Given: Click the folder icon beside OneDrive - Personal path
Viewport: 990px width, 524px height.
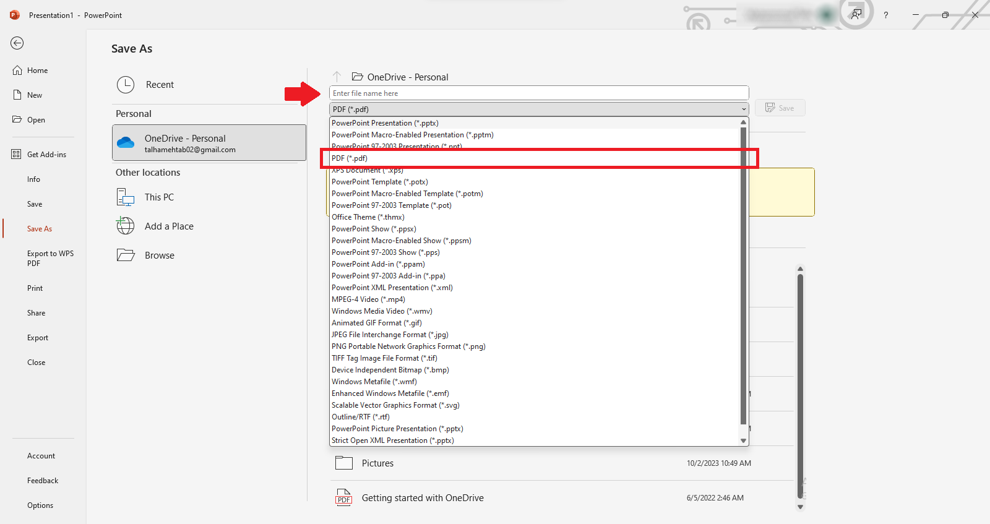Looking at the screenshot, I should (x=358, y=77).
